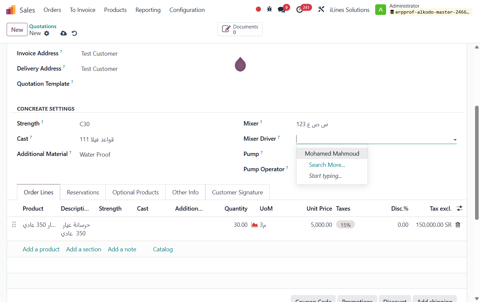Click Add a section link
This screenshot has width=480, height=302.
(x=84, y=249)
